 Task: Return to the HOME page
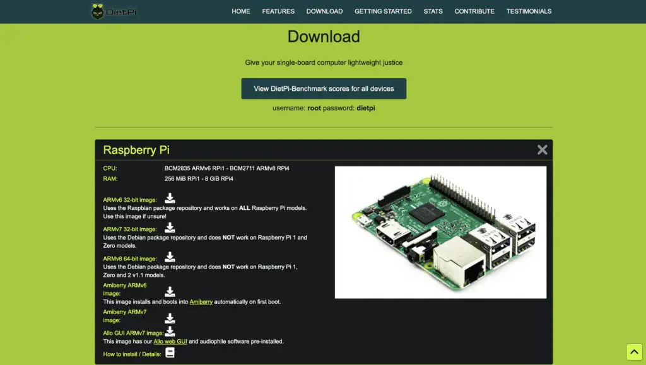(240, 11)
